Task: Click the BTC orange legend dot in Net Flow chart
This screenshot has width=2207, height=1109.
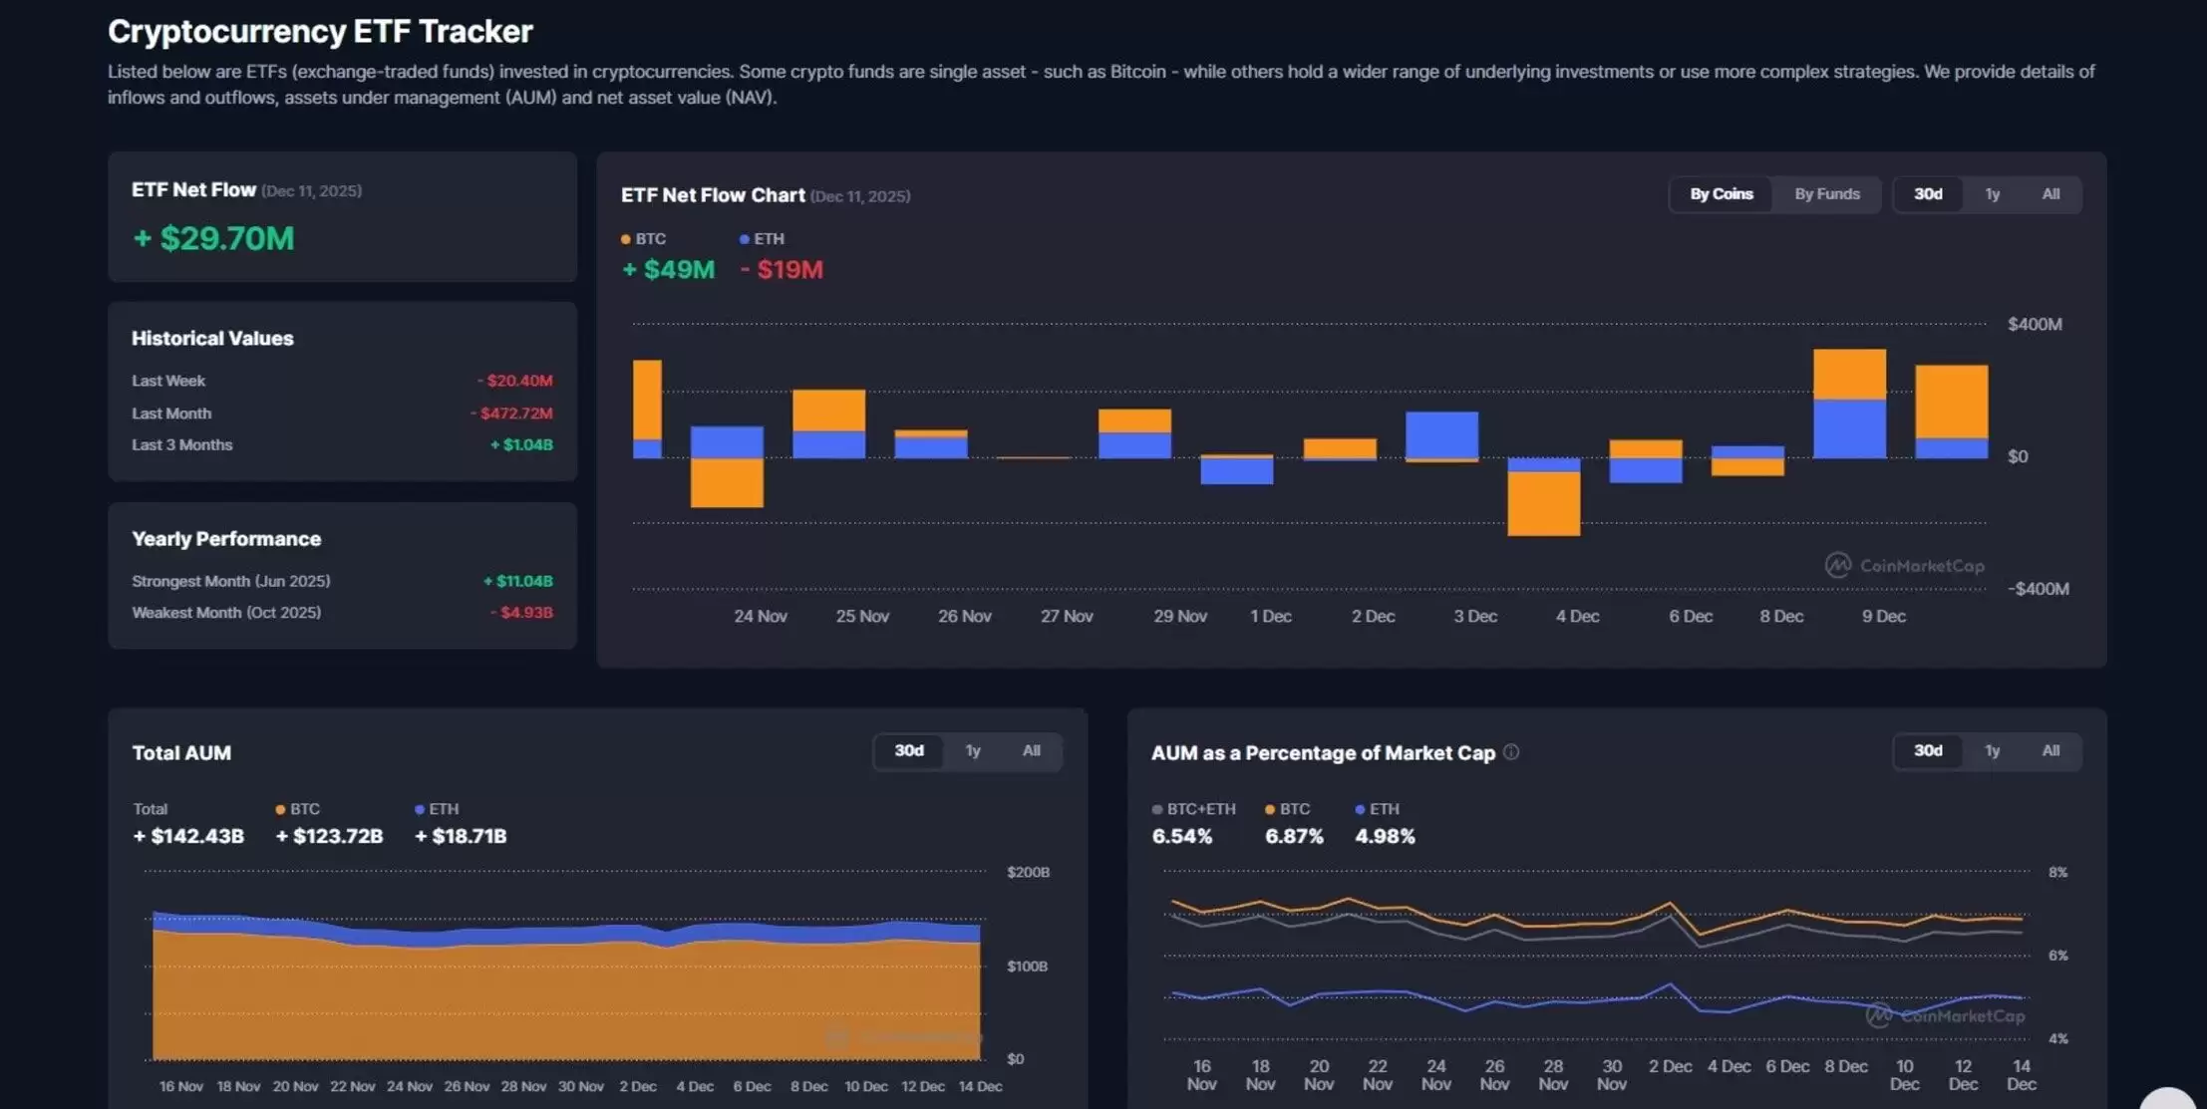Action: 626,239
